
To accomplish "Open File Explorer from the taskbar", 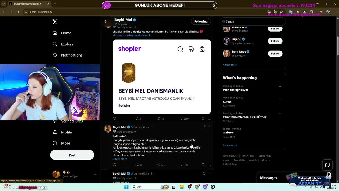I will point(182,187).
